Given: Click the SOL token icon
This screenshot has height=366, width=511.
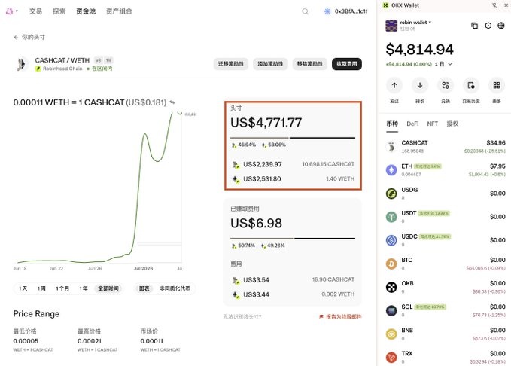Looking at the screenshot, I should click(391, 311).
